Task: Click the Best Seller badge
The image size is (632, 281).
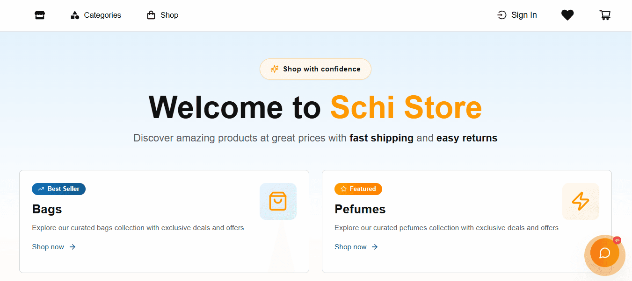Action: pos(58,189)
